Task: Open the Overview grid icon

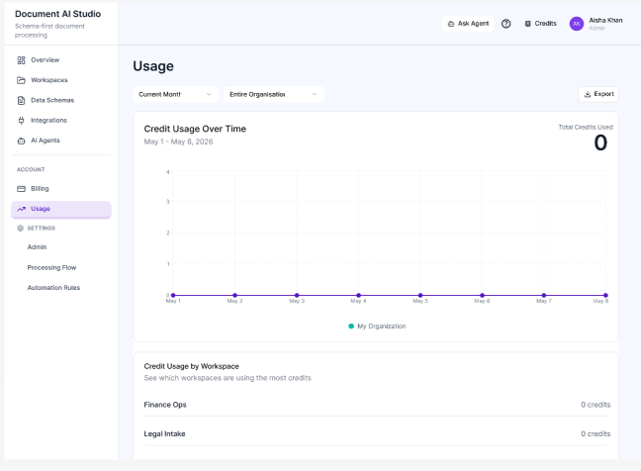Action: tap(21, 60)
